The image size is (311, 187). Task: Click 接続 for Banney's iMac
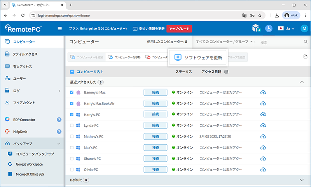[x=155, y=92]
